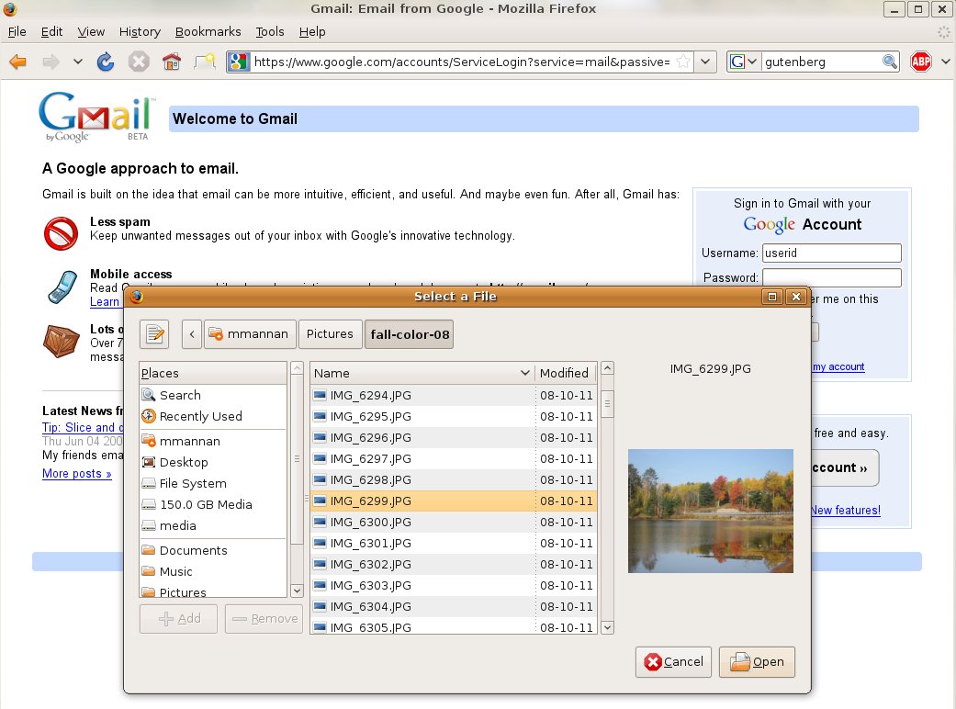The image size is (956, 709).
Task: Click the Places list scroll down arrow
Action: pos(297,591)
